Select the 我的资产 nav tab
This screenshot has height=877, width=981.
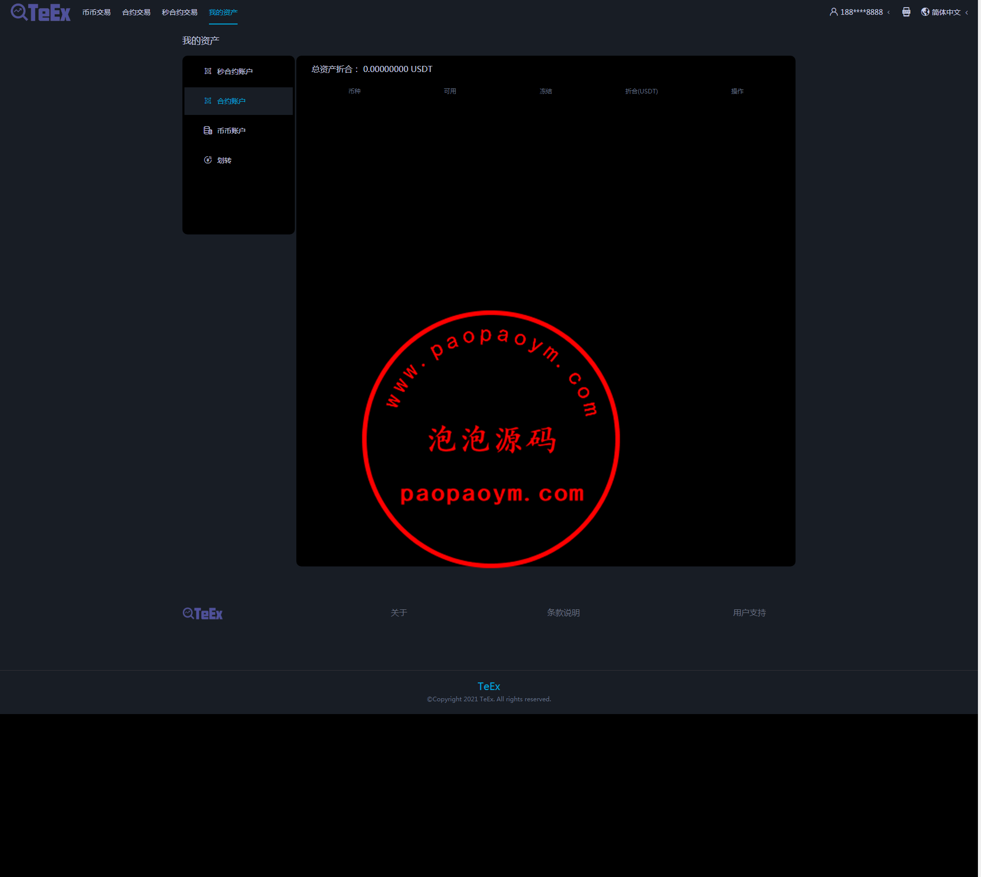click(223, 12)
